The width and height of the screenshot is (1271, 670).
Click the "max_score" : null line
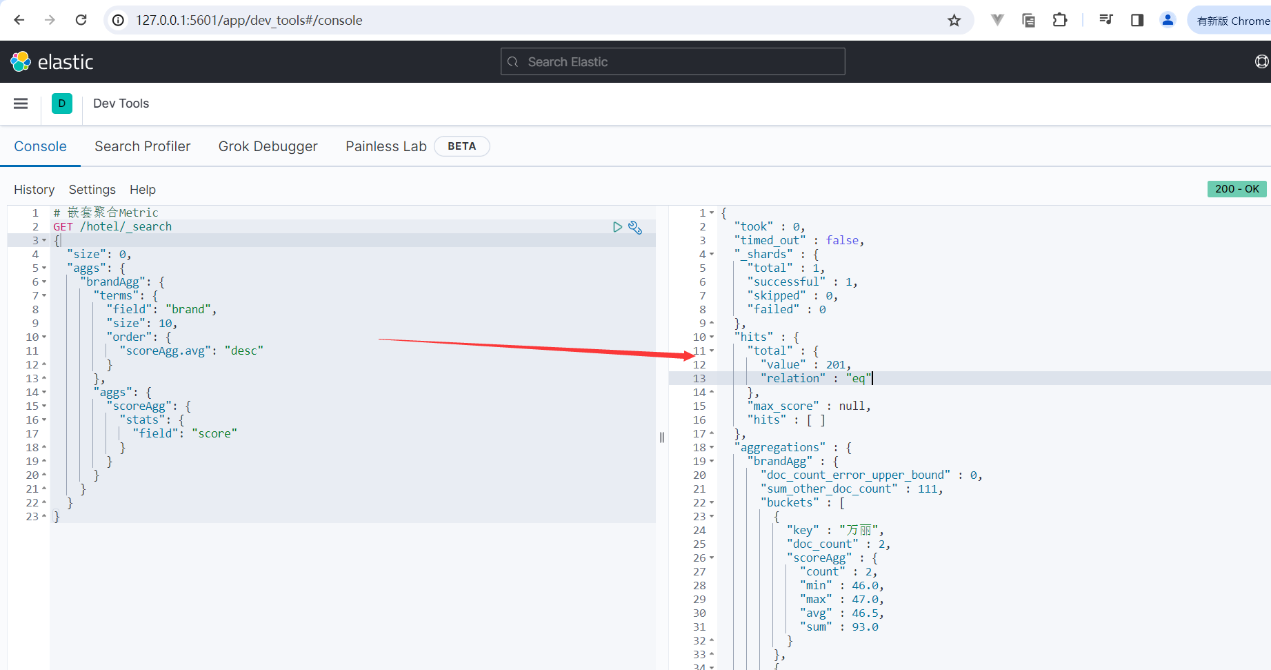point(809,406)
